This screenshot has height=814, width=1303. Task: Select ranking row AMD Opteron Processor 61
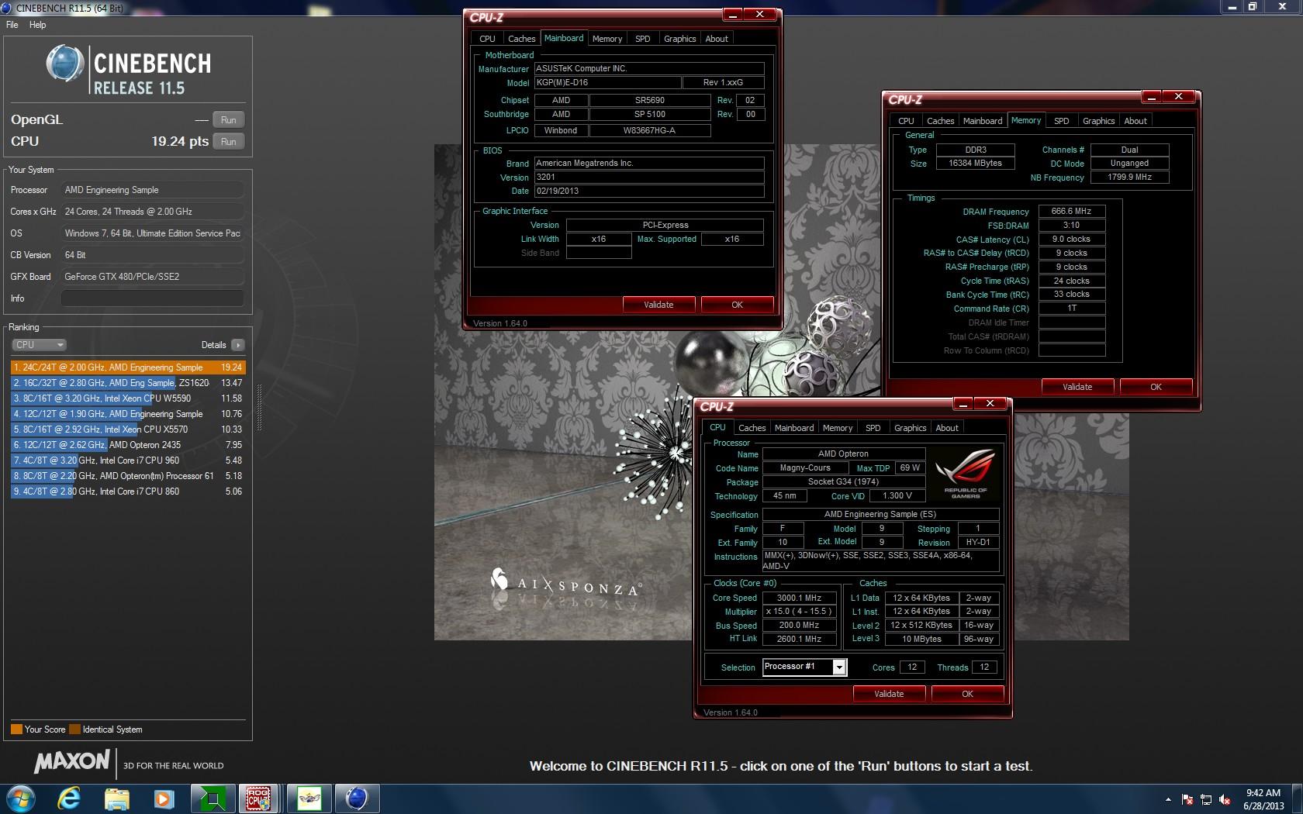[128, 476]
